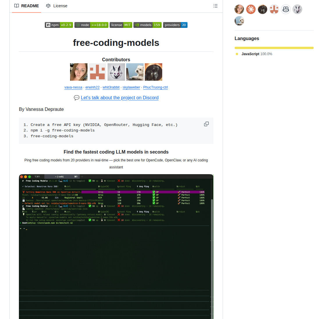The image size is (323, 319).
Task: Click whit3rabbit's contributor avatar
Action: coord(116,72)
